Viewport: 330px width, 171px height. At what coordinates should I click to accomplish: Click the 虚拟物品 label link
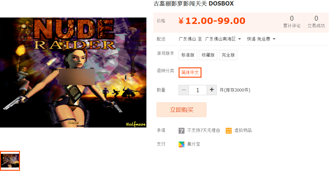(x=243, y=130)
